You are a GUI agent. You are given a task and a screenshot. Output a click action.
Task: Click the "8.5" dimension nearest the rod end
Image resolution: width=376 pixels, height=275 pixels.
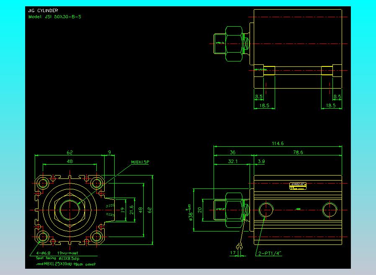(x=258, y=97)
